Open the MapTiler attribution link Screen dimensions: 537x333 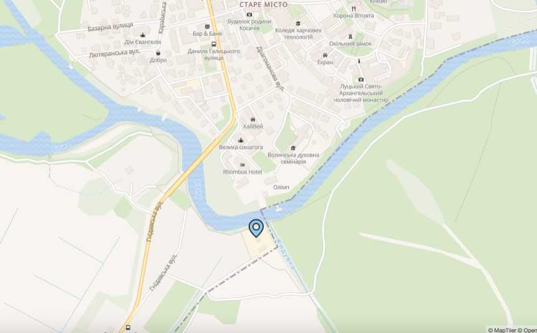(501, 330)
